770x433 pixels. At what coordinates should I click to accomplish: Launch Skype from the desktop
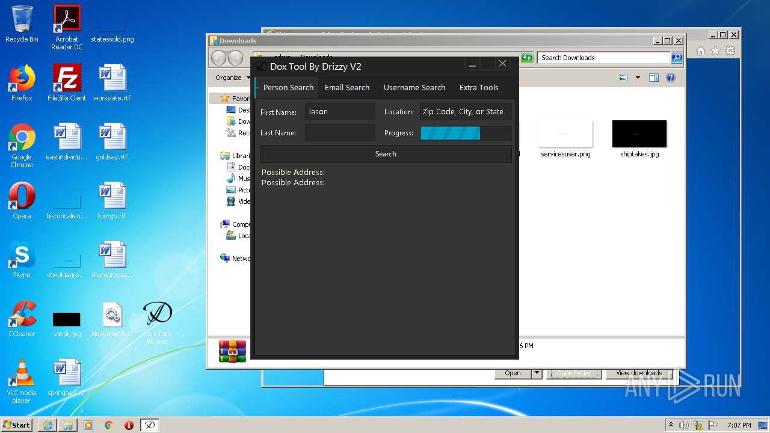[22, 260]
